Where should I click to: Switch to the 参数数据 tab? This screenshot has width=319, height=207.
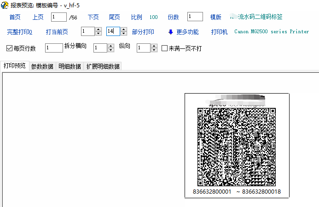tap(42, 66)
